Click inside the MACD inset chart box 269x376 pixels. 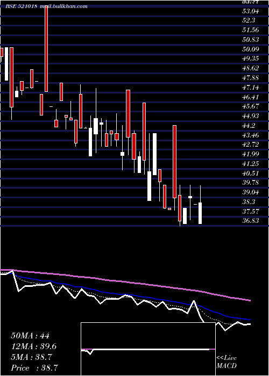coord(148,349)
